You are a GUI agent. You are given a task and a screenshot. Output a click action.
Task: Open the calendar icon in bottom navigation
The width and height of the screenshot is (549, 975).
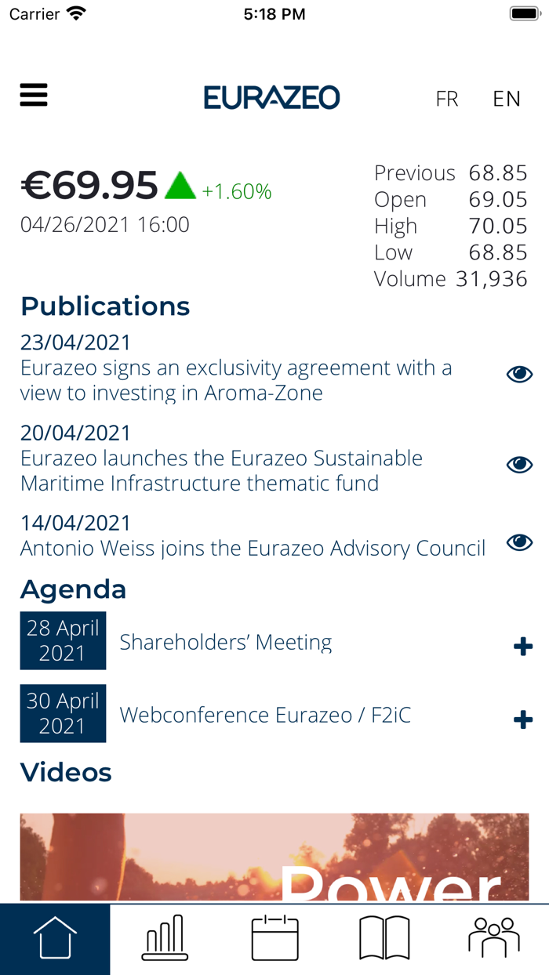[x=274, y=937]
